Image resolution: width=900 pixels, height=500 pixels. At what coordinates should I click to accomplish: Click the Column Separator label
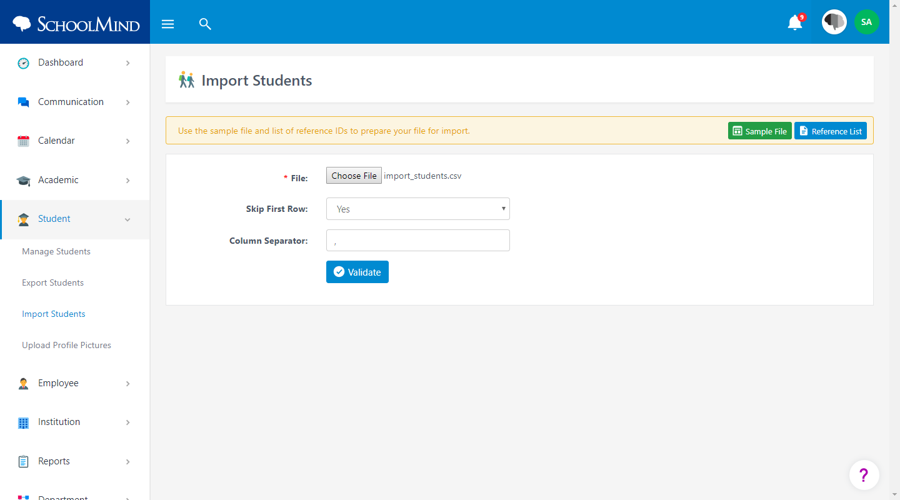(x=269, y=240)
